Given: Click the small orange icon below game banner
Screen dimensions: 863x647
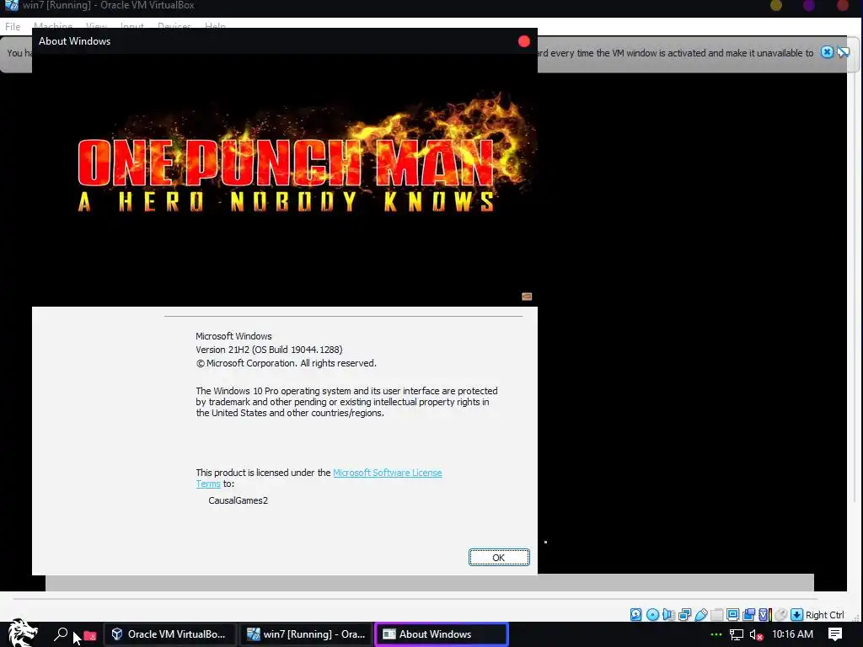Looking at the screenshot, I should [527, 297].
